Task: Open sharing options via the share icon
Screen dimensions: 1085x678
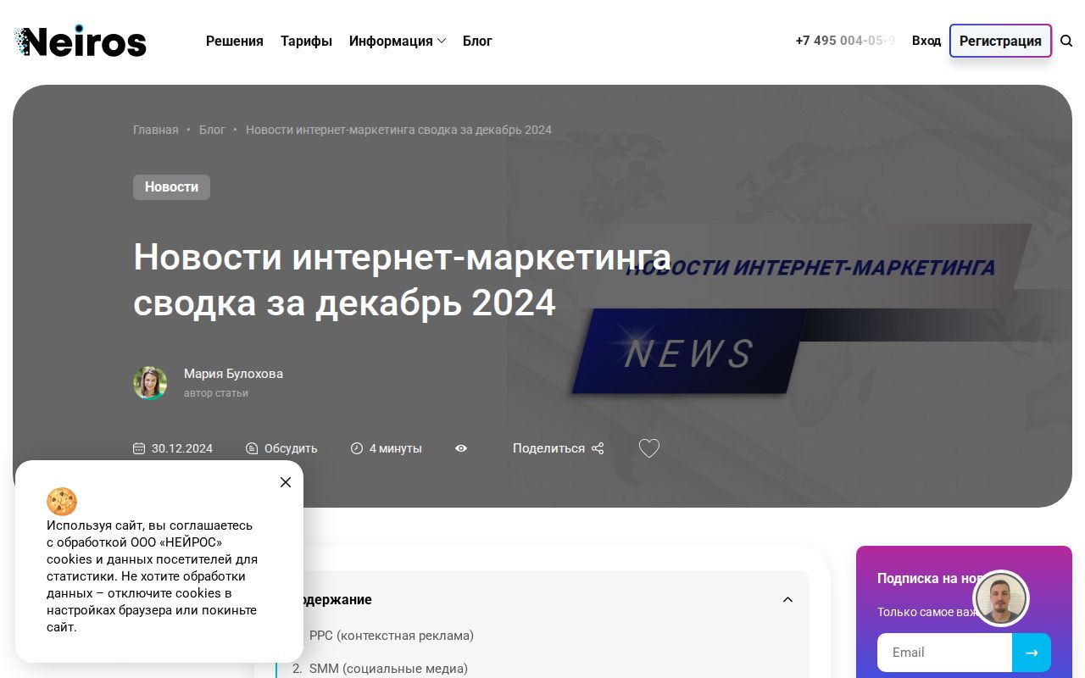Action: 597,448
